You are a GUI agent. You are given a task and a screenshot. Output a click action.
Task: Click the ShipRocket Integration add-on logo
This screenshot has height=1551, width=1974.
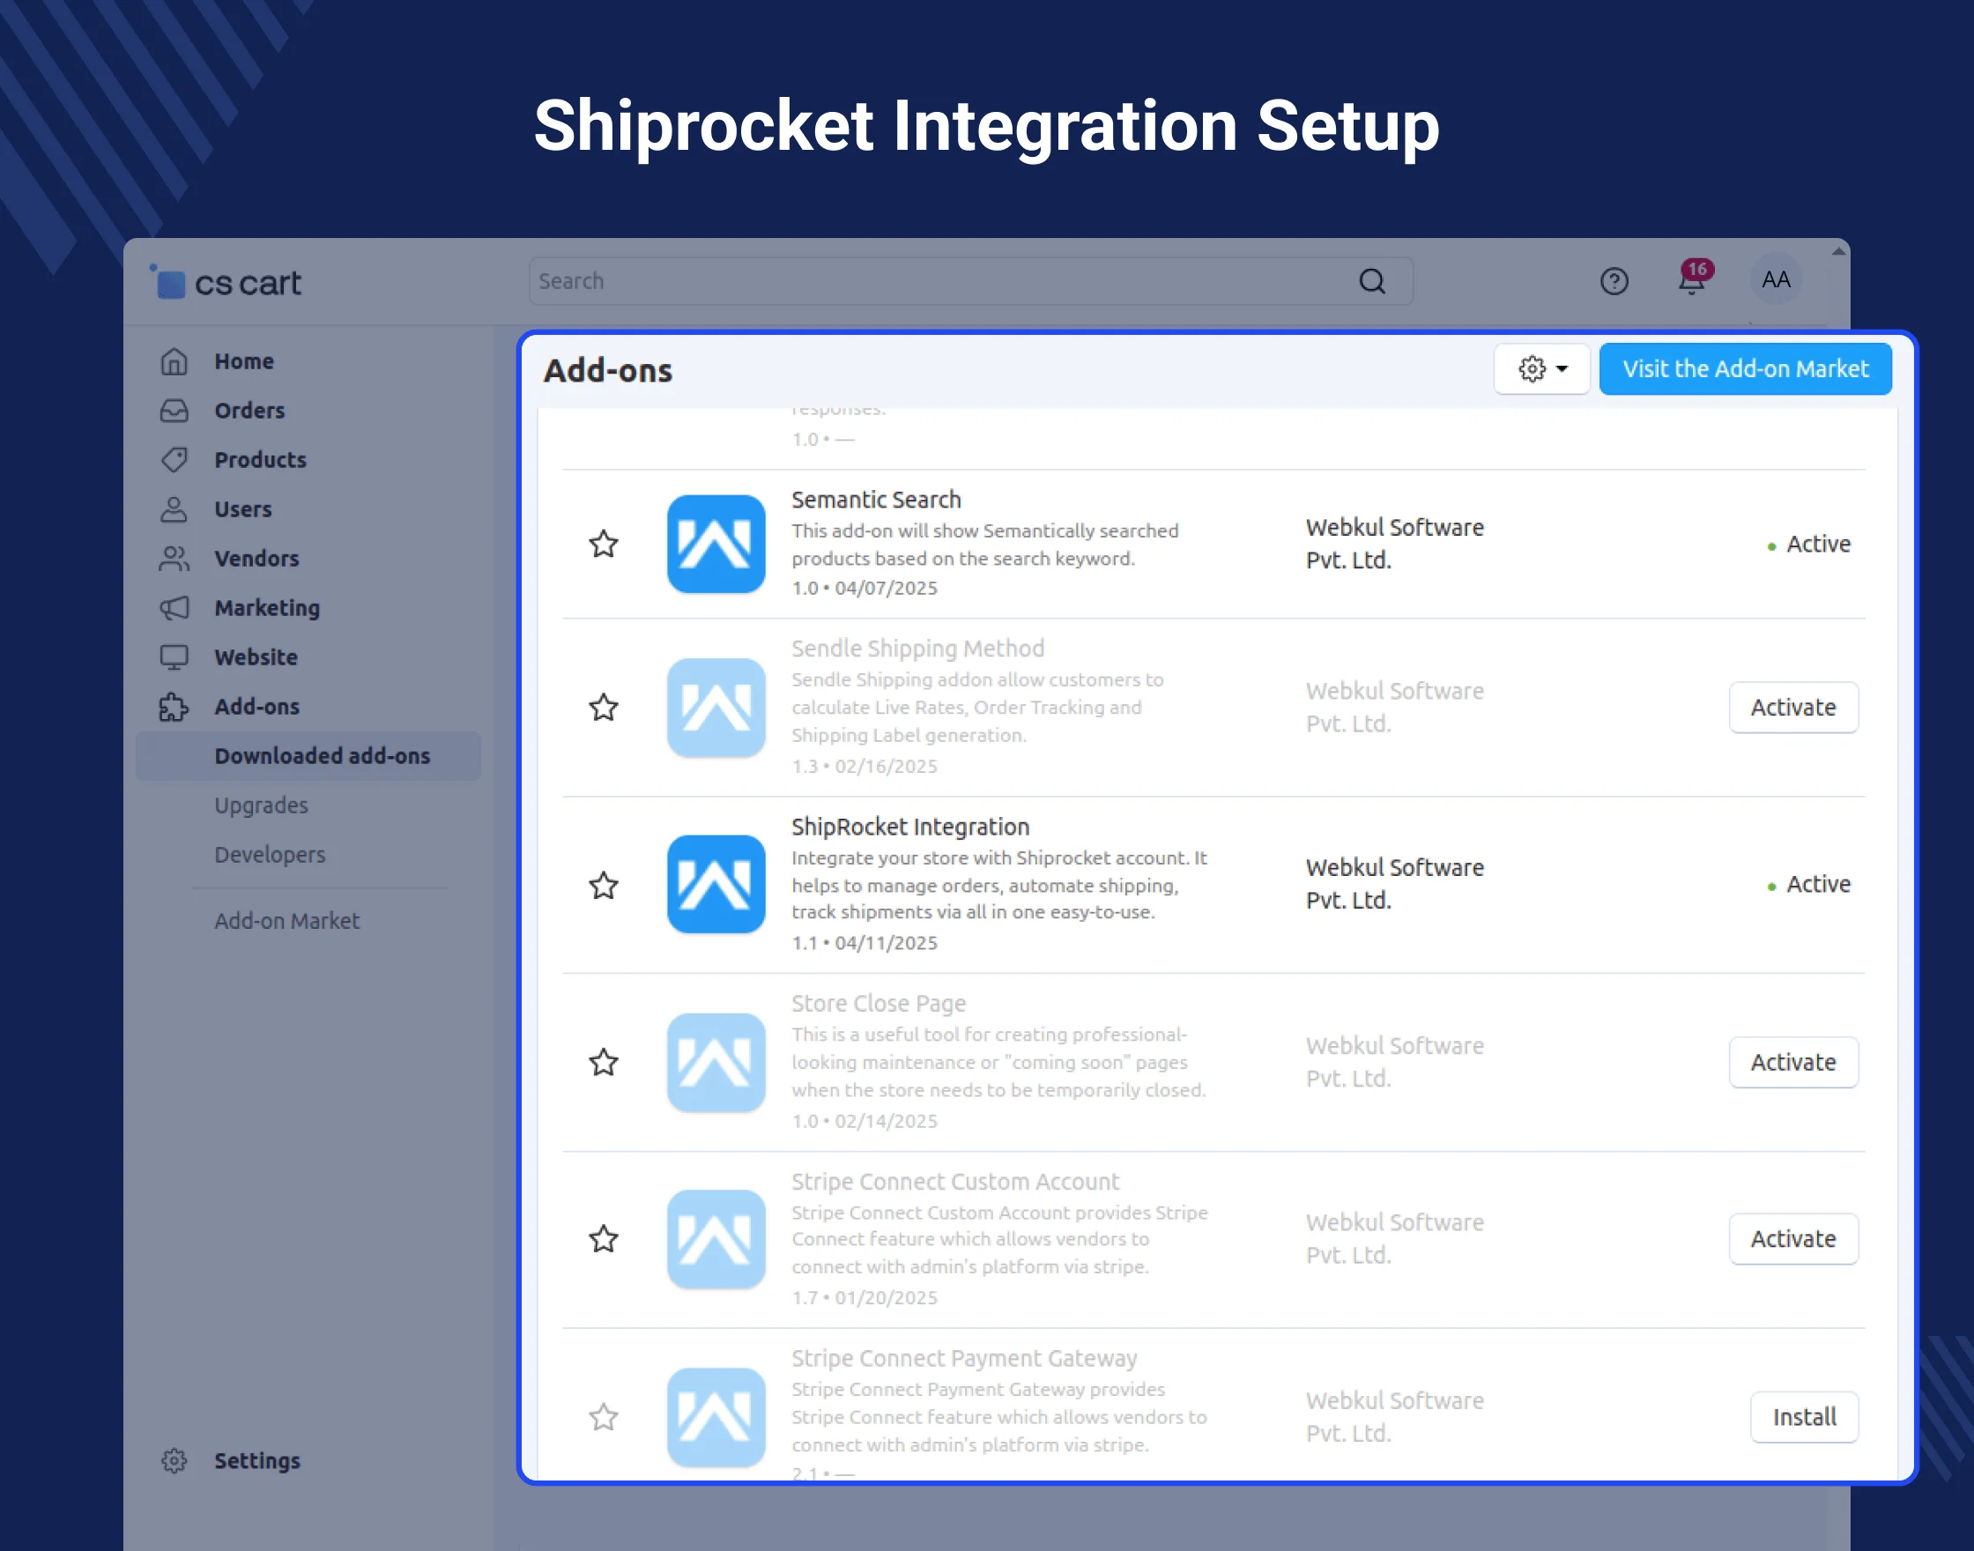[716, 885]
